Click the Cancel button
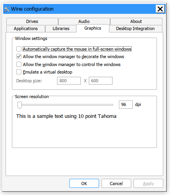The image size is (170, 195). coord(116,184)
